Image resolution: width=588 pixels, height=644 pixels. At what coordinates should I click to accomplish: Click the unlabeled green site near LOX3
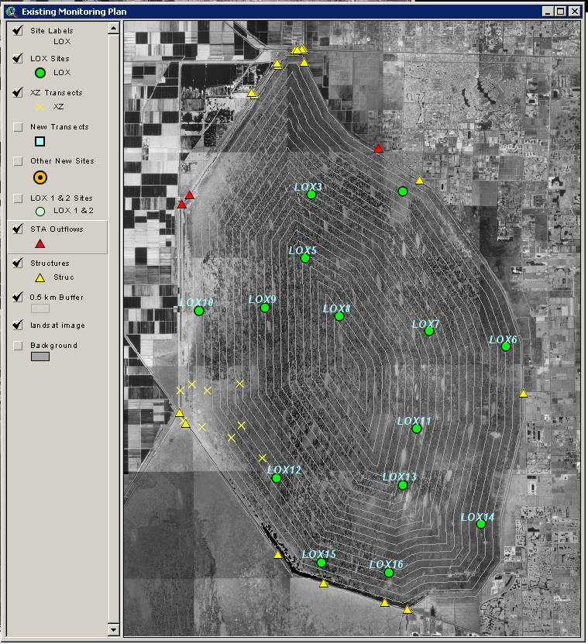[403, 191]
